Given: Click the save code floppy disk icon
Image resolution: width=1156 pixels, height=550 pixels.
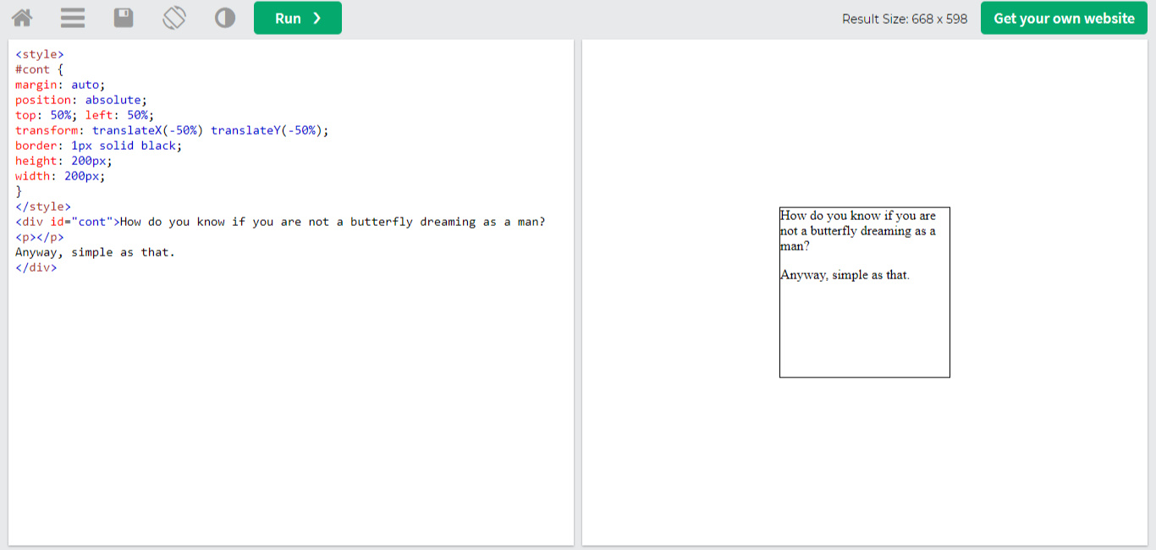Looking at the screenshot, I should (124, 18).
